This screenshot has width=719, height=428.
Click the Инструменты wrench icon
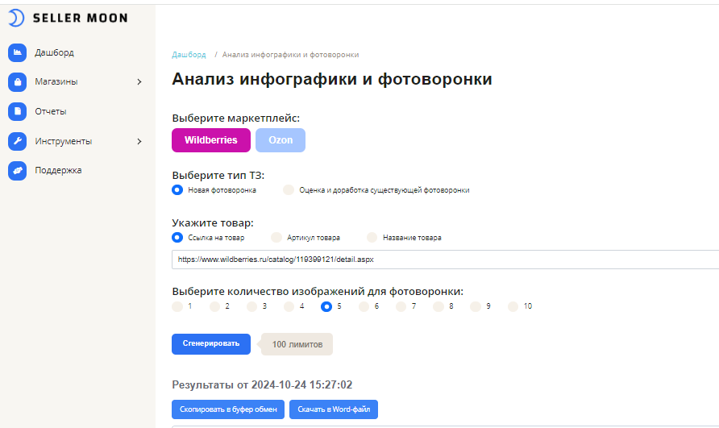(x=18, y=141)
